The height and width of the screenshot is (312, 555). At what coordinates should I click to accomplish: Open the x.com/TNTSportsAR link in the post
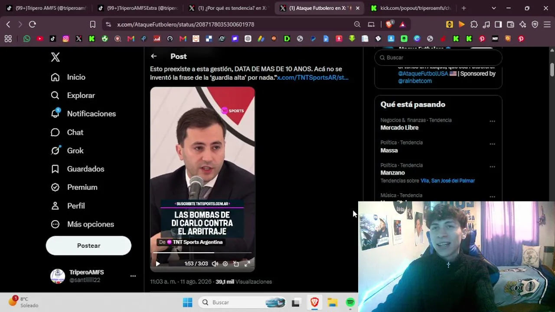pos(313,78)
